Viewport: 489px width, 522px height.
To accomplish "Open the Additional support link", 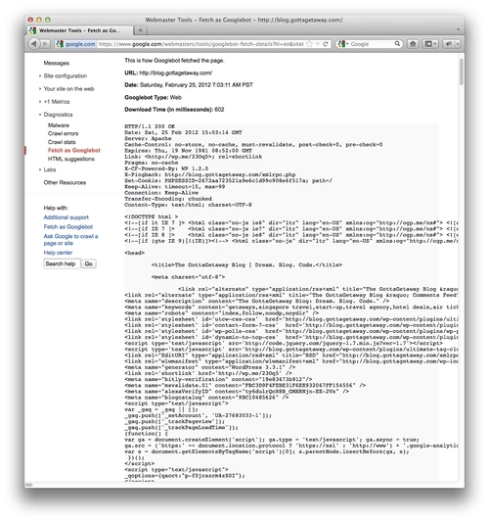I will [67, 217].
